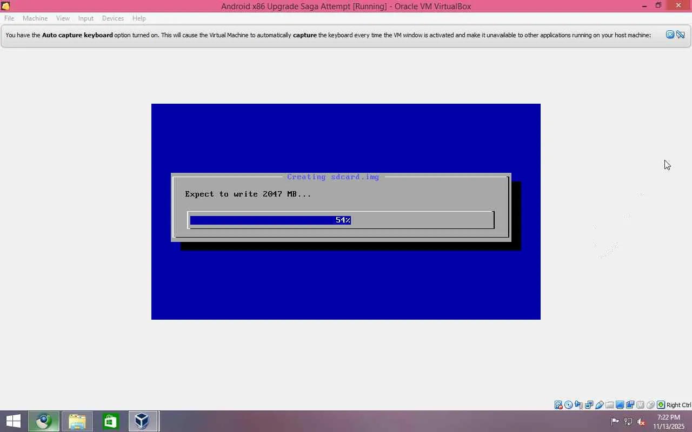The image size is (692, 432).
Task: Click the don't-show-again notification icon
Action: coord(681,35)
